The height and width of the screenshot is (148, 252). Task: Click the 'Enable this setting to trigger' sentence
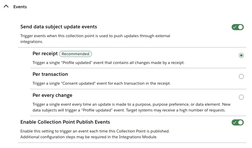95,131
